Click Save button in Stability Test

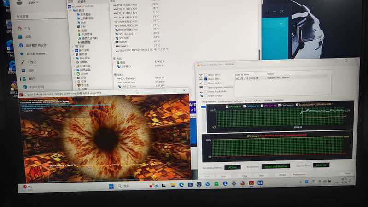click(261, 176)
